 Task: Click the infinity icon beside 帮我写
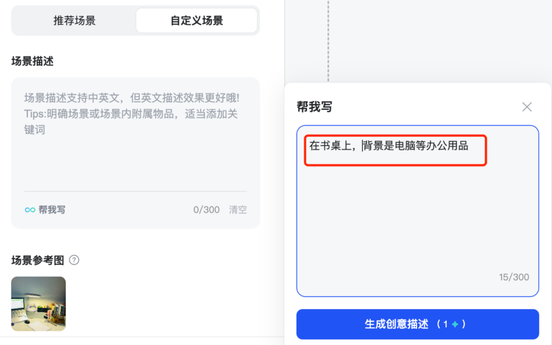[x=30, y=210]
